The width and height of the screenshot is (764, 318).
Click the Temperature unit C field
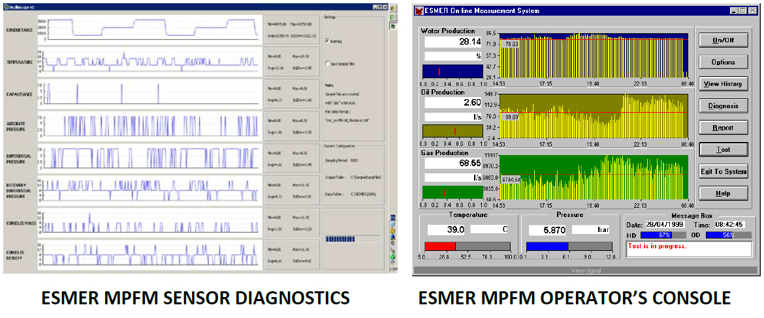tap(489, 229)
